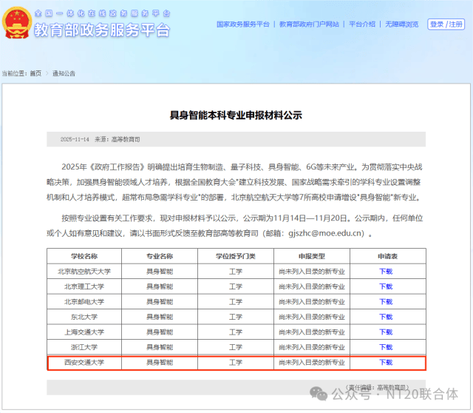Download 浙江大学 application form

click(x=386, y=347)
